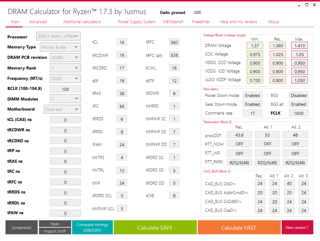
Task: Click the tCL (CAS) ns input field
Action: click(65, 120)
